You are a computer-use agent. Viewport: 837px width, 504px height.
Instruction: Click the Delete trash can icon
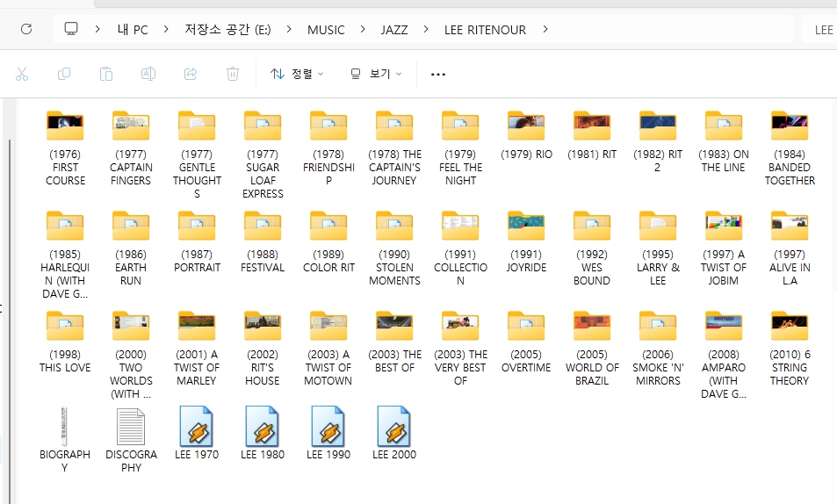[x=233, y=74]
